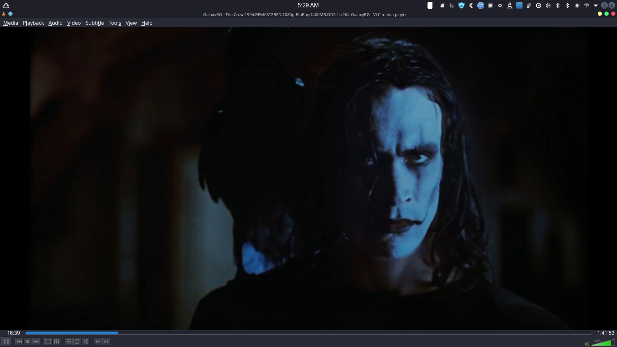Viewport: 617px width, 347px height.
Task: Stop playback with the stop button
Action: 28,342
